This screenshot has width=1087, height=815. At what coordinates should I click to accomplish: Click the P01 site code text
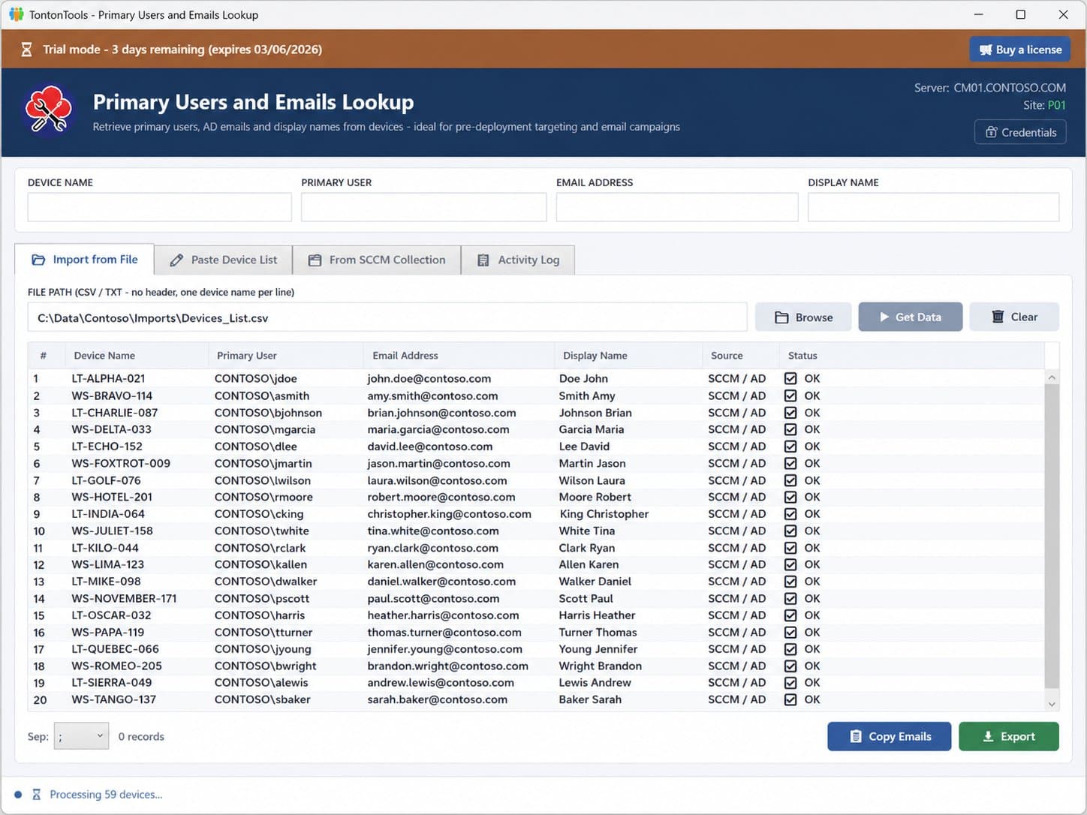1056,105
